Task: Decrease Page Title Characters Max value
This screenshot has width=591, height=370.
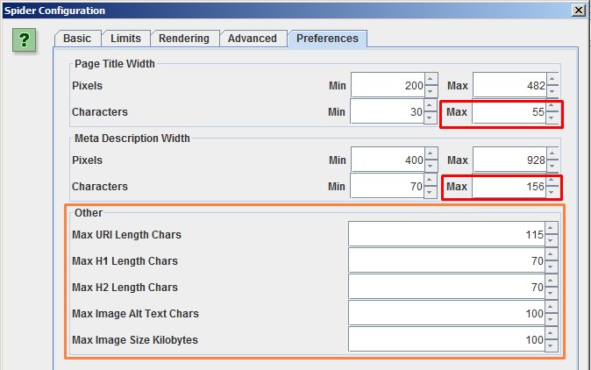Action: tap(552, 117)
